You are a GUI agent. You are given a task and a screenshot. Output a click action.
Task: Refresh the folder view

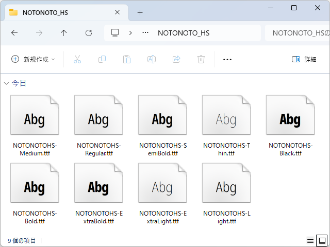coord(89,33)
